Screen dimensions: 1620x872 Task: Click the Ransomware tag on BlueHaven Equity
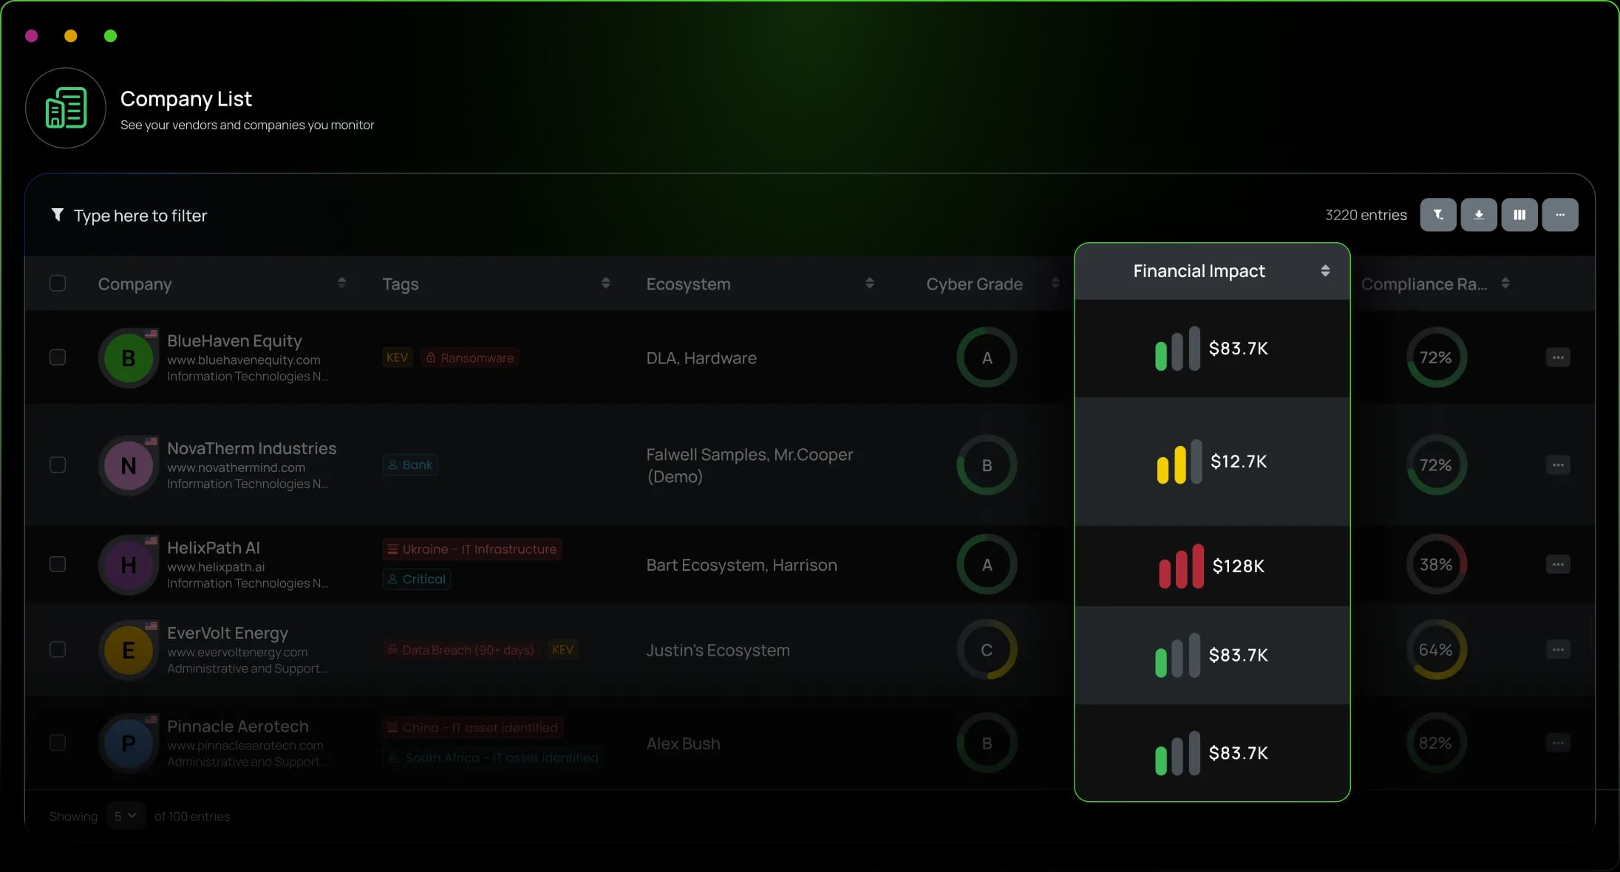[470, 358]
